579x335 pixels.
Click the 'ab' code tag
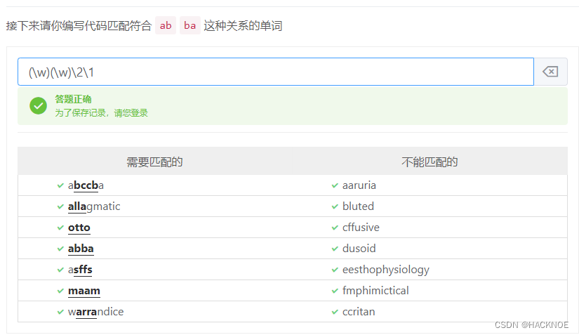click(x=166, y=25)
